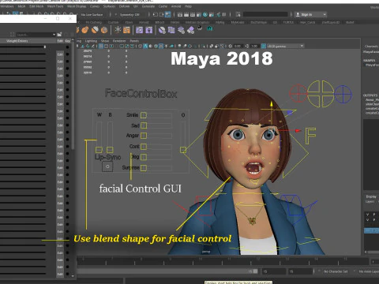The width and height of the screenshot is (379, 284).
Task: Select the red circle eye control
Action: [x=298, y=93]
